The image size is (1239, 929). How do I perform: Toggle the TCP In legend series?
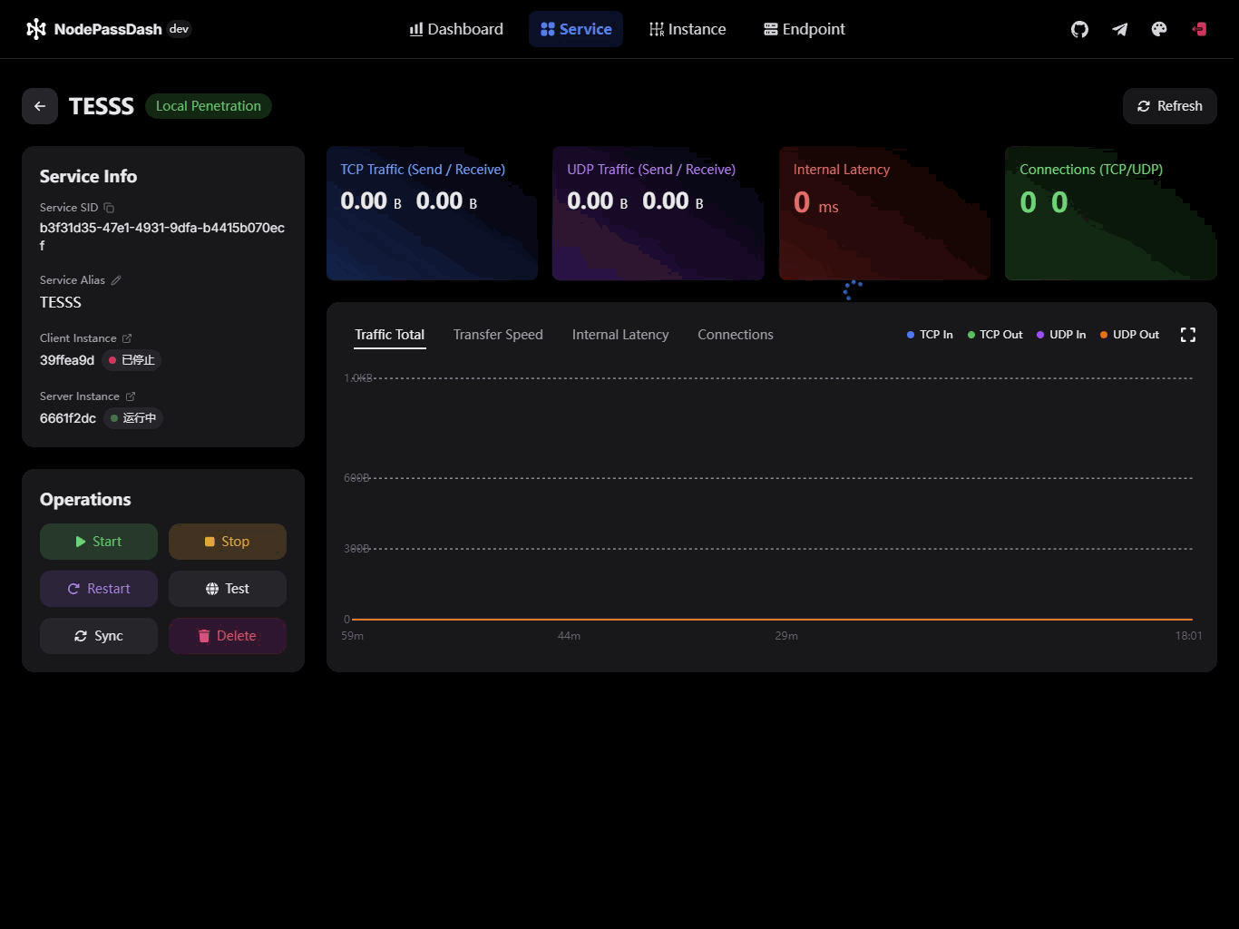pos(930,335)
